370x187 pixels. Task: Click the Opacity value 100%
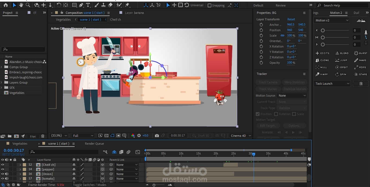[291, 63]
